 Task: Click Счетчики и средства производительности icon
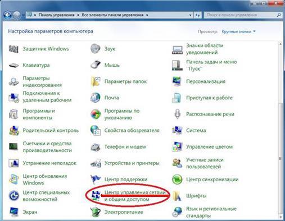tap(13, 146)
